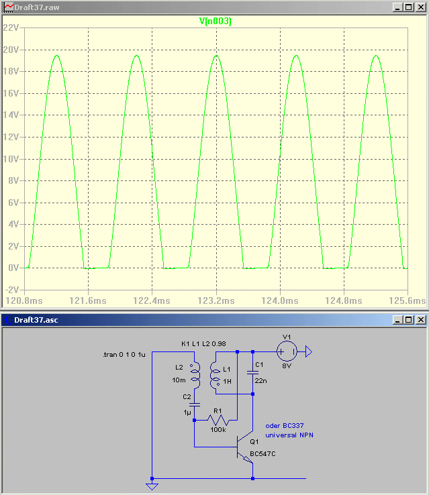This screenshot has height=495, width=429.
Task: Click the Q1 reference designator label
Action: (254, 441)
